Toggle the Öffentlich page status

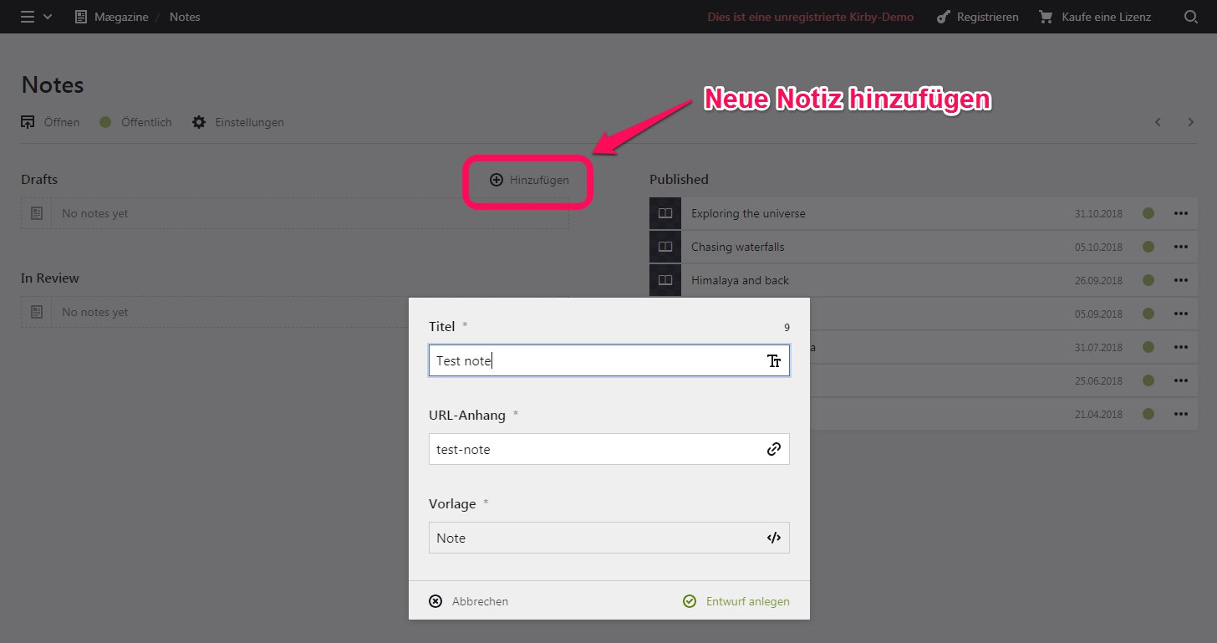point(135,122)
